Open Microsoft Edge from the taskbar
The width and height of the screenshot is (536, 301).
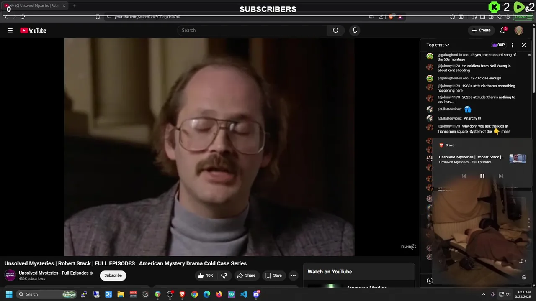point(207,294)
